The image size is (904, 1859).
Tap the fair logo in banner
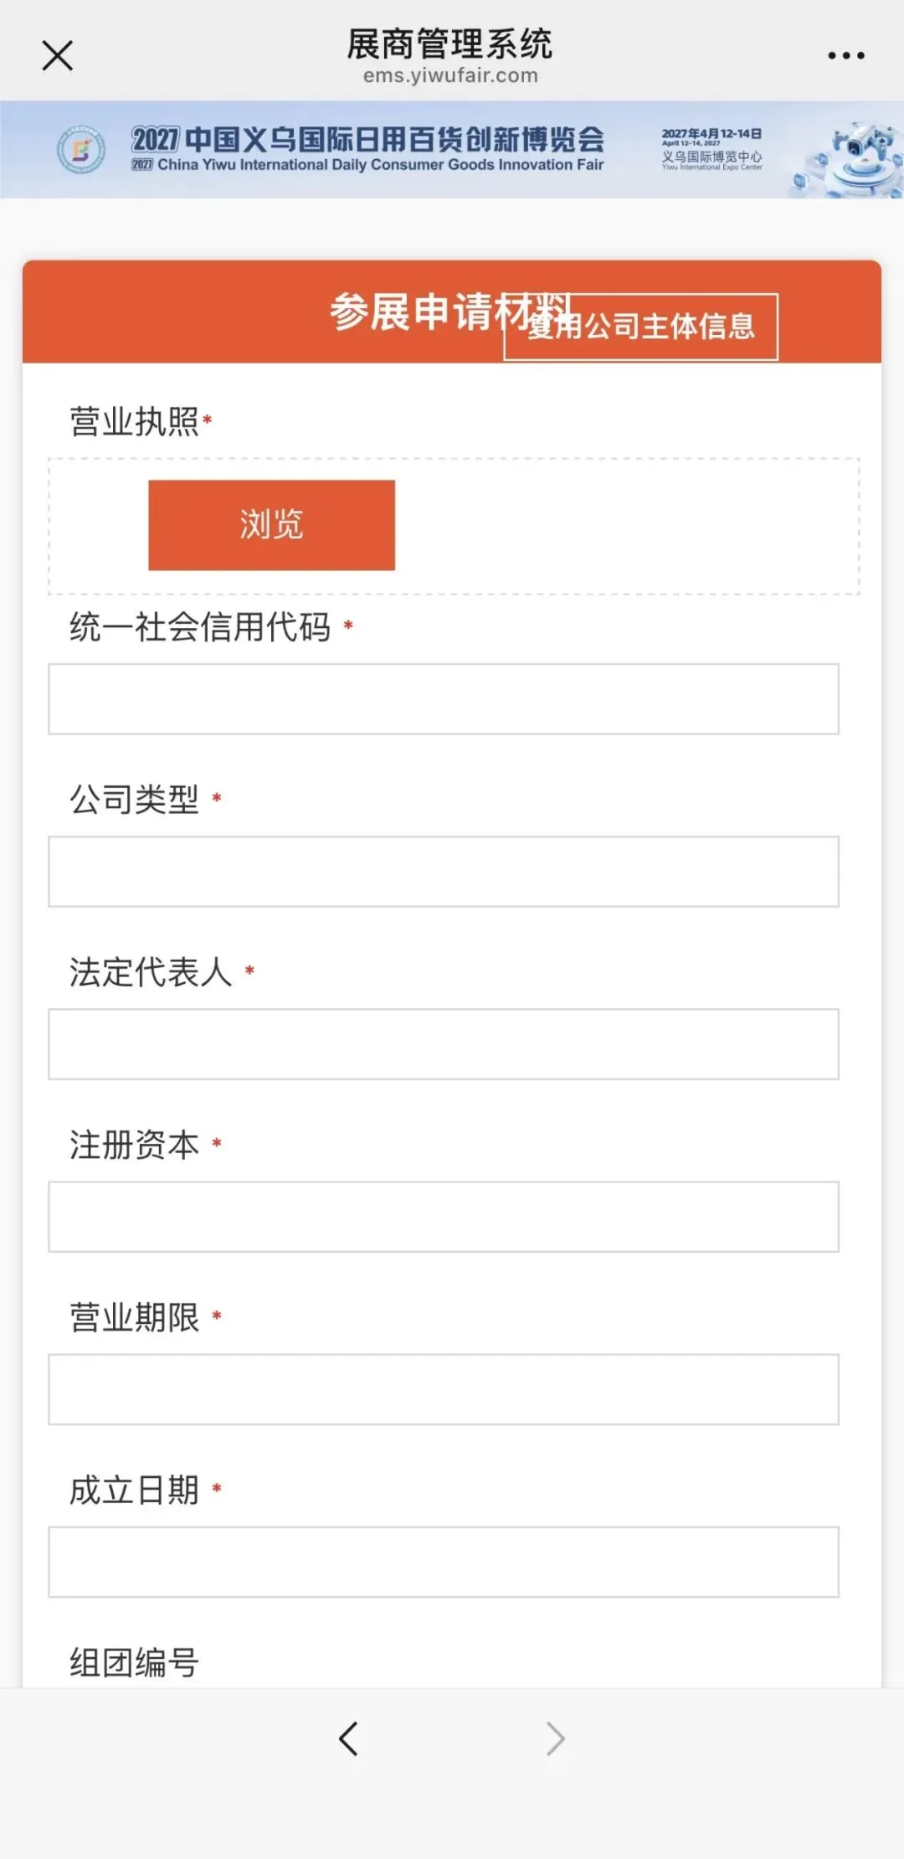pos(80,151)
